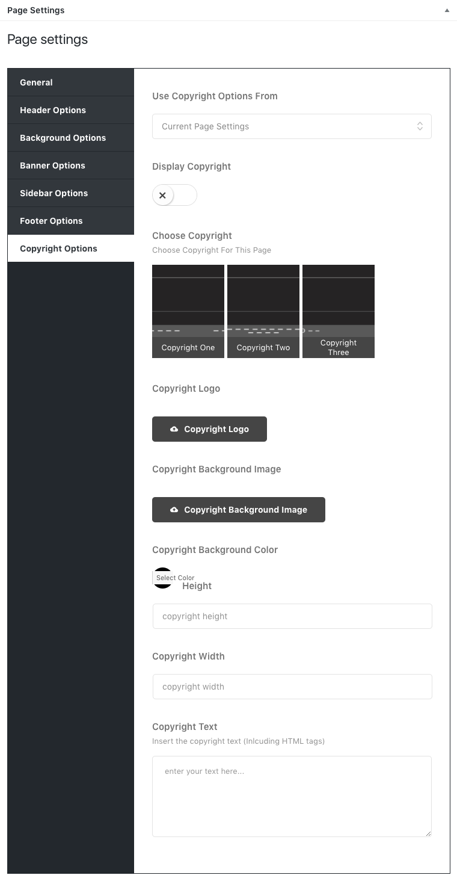Go to Sidebar Options tab
Viewport: 457px width, 881px height.
pyautogui.click(x=70, y=193)
